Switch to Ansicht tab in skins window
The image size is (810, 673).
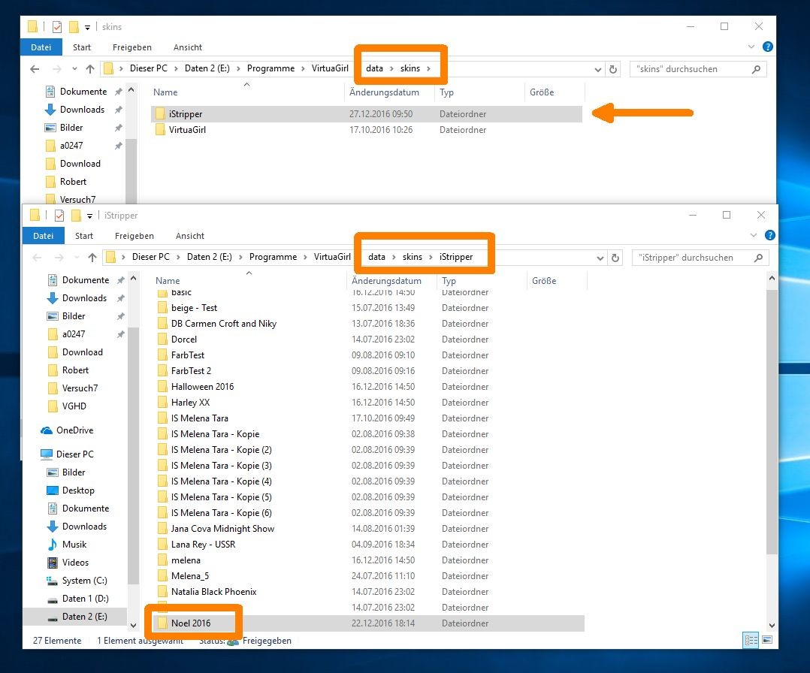(188, 47)
